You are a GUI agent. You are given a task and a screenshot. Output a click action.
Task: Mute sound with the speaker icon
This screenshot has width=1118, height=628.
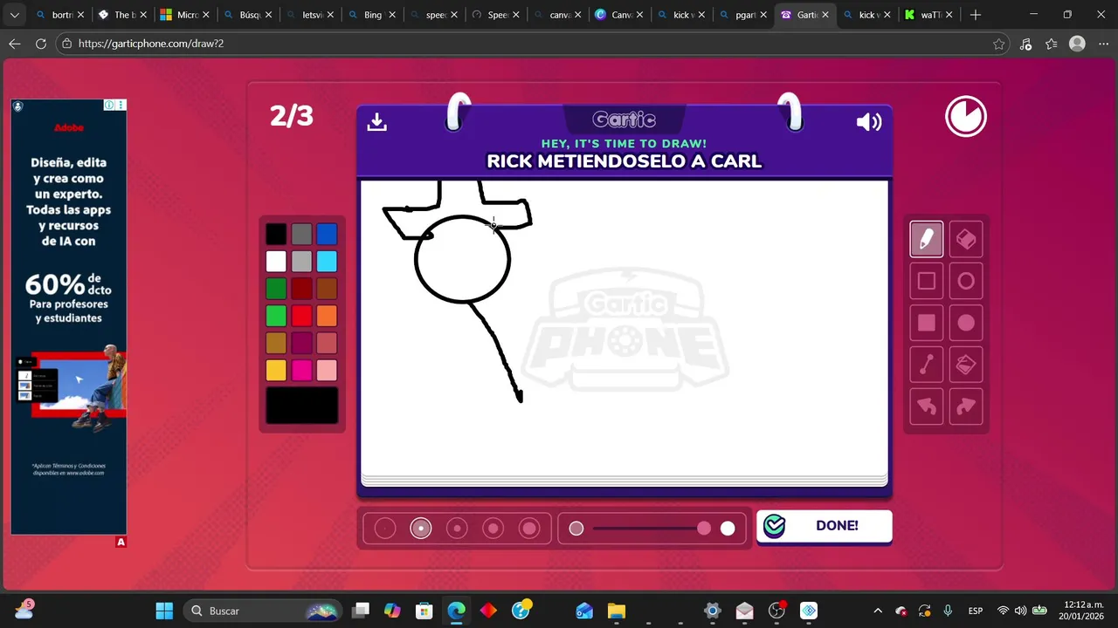point(869,122)
